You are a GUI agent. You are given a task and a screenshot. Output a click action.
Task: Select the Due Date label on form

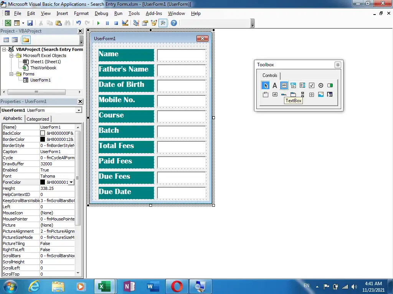[126, 193]
